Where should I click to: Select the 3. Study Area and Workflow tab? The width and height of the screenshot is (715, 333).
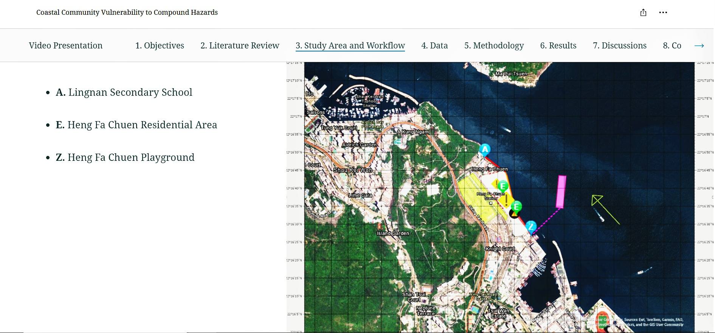click(350, 45)
